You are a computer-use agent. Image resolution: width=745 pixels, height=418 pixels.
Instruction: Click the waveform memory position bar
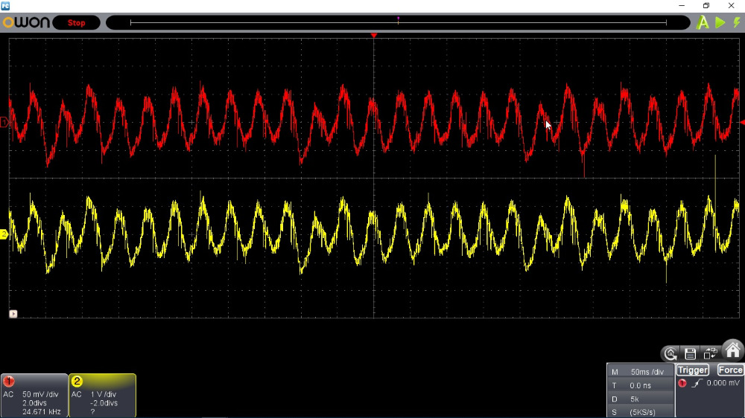coord(398,23)
